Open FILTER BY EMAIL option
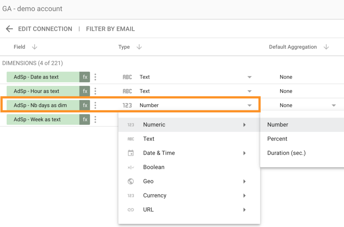Image resolution: width=344 pixels, height=227 pixels. [110, 29]
